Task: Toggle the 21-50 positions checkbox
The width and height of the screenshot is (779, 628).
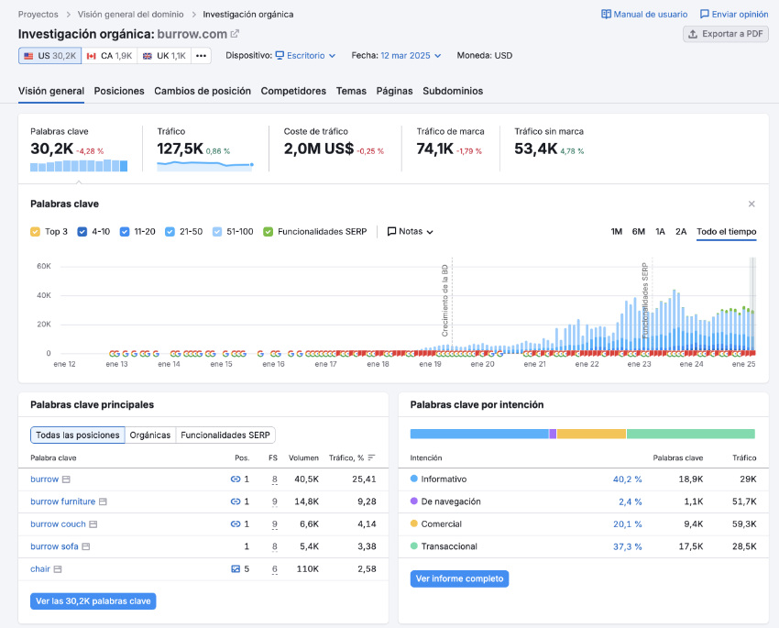Action: [170, 232]
